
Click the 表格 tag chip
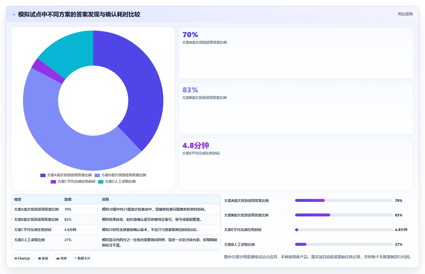[x=43, y=258]
